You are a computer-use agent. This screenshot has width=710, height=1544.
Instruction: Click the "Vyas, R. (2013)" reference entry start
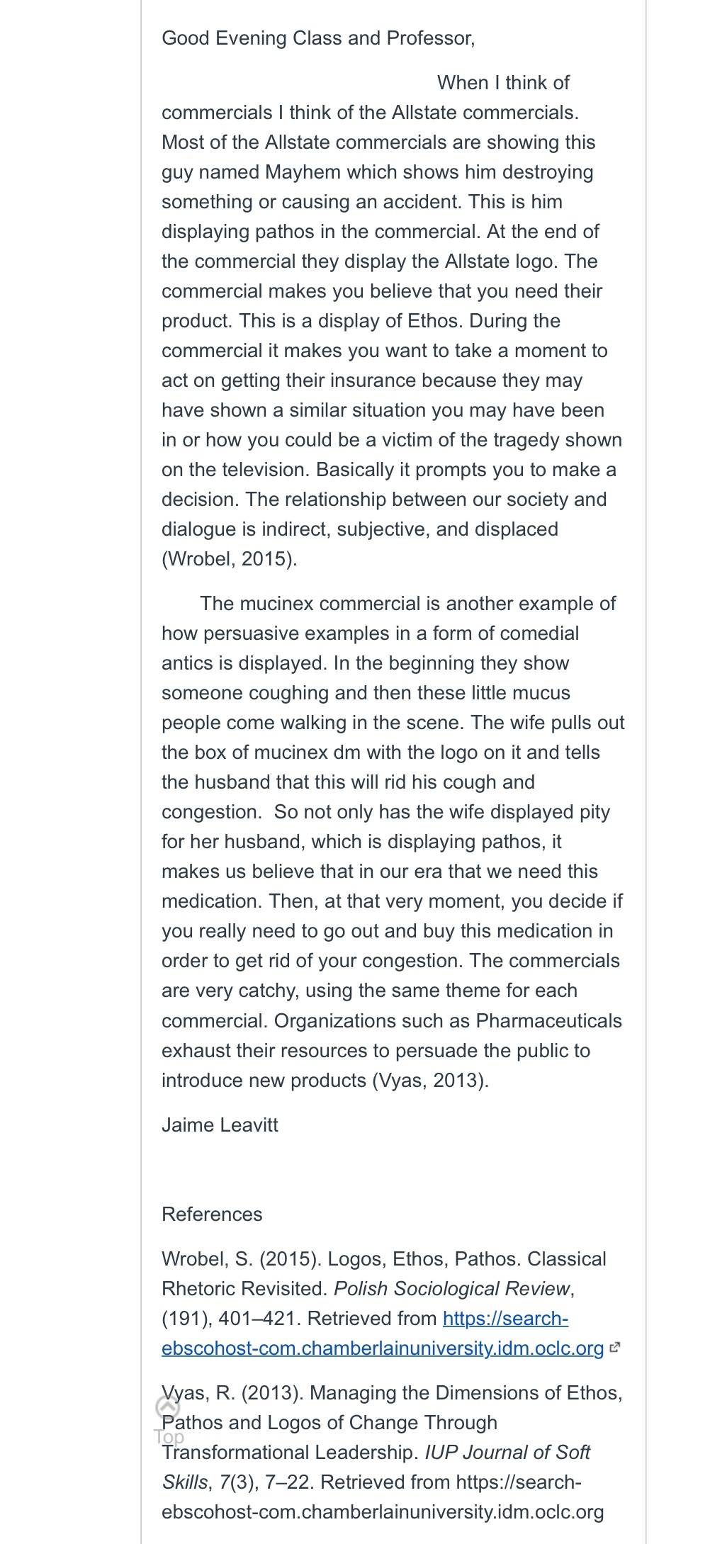232,1393
